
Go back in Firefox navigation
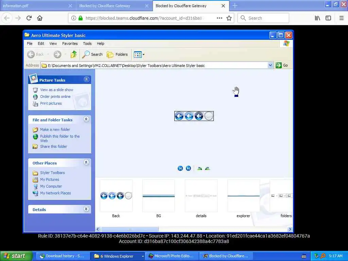coord(7,18)
